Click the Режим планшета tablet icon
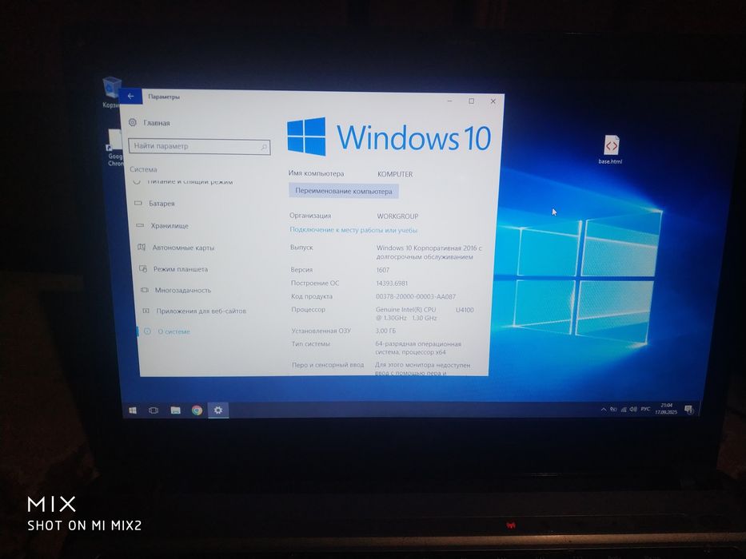 point(143,268)
